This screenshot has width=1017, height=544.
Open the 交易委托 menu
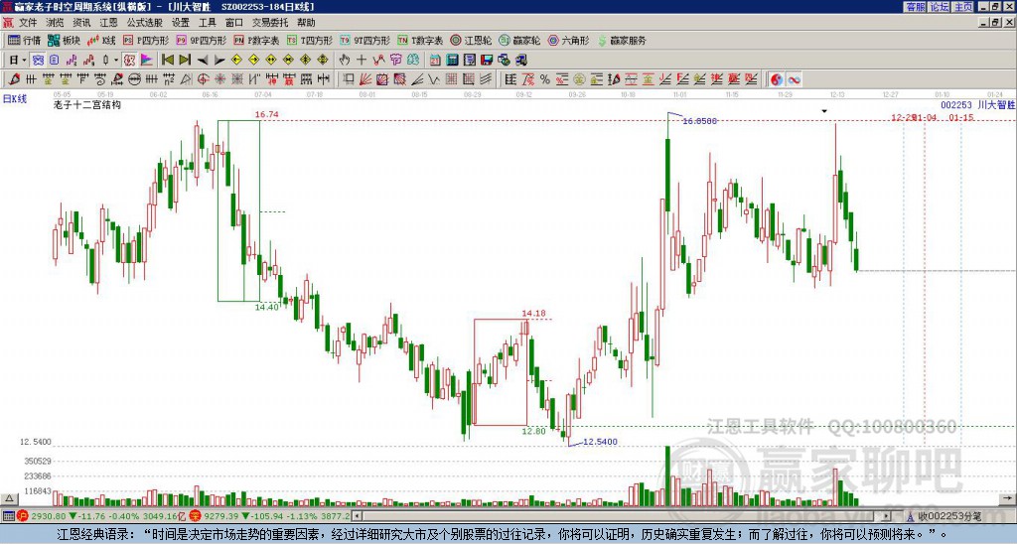270,23
